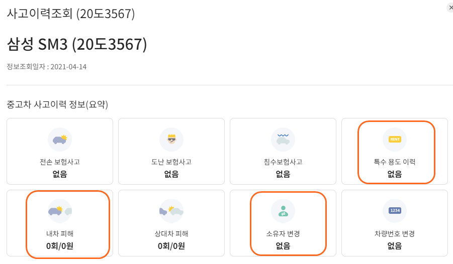This screenshot has height=264, width=453.
Task: Click the 침수보험사고 label text
Action: (283, 162)
